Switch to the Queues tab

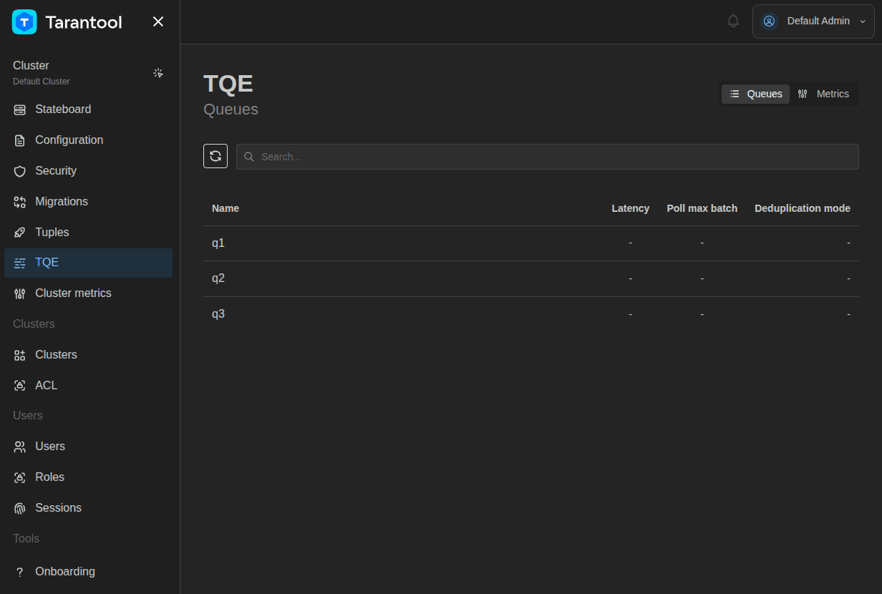coord(755,94)
